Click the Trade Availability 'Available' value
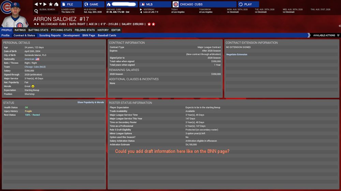This screenshot has height=191, width=341. coord(190,111)
